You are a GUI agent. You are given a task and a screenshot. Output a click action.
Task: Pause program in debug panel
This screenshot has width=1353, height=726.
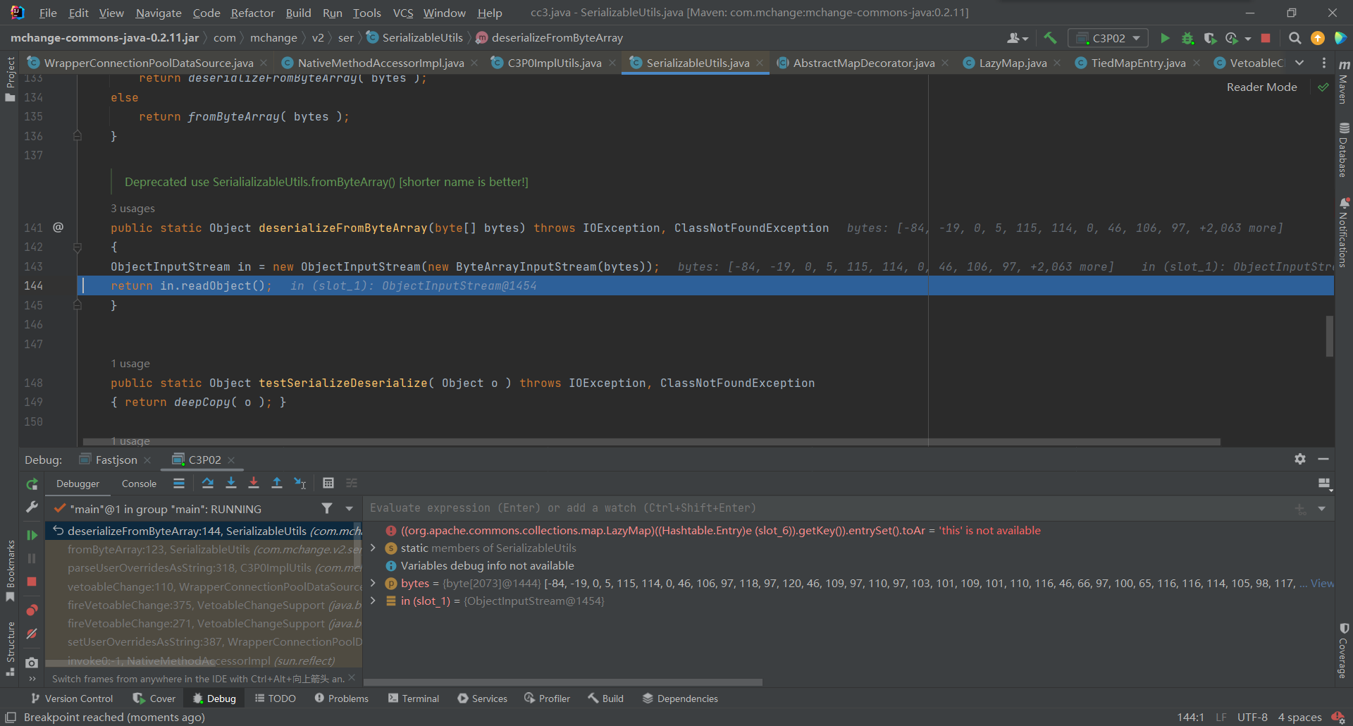click(32, 558)
